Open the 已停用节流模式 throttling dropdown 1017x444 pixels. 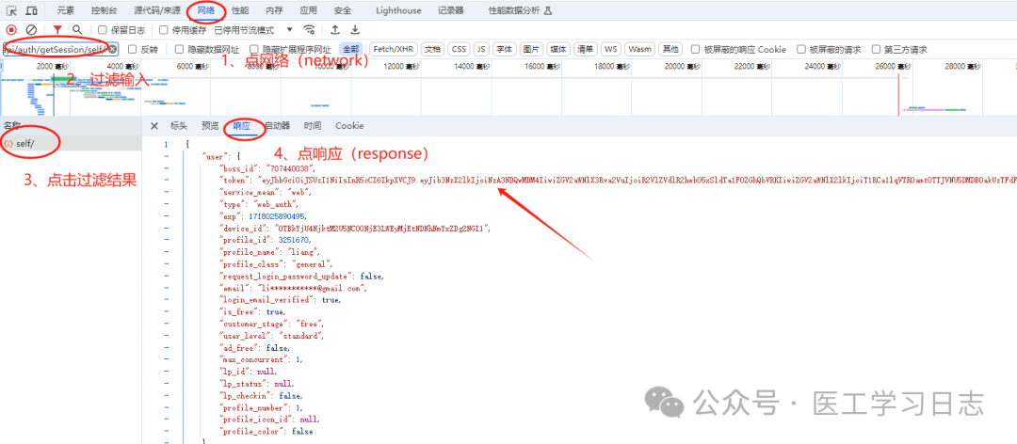pyautogui.click(x=253, y=30)
